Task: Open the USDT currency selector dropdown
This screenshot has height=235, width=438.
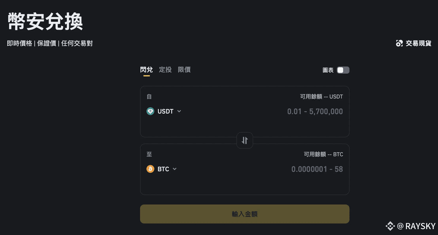Action: coord(179,111)
